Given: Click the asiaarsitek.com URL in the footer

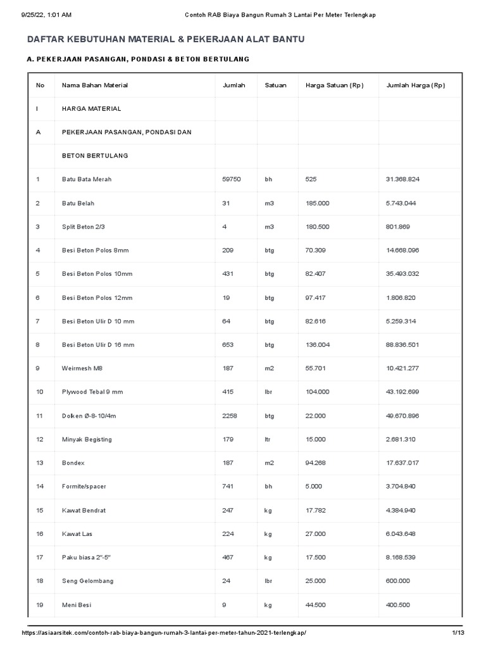Looking at the screenshot, I should tap(168, 633).
